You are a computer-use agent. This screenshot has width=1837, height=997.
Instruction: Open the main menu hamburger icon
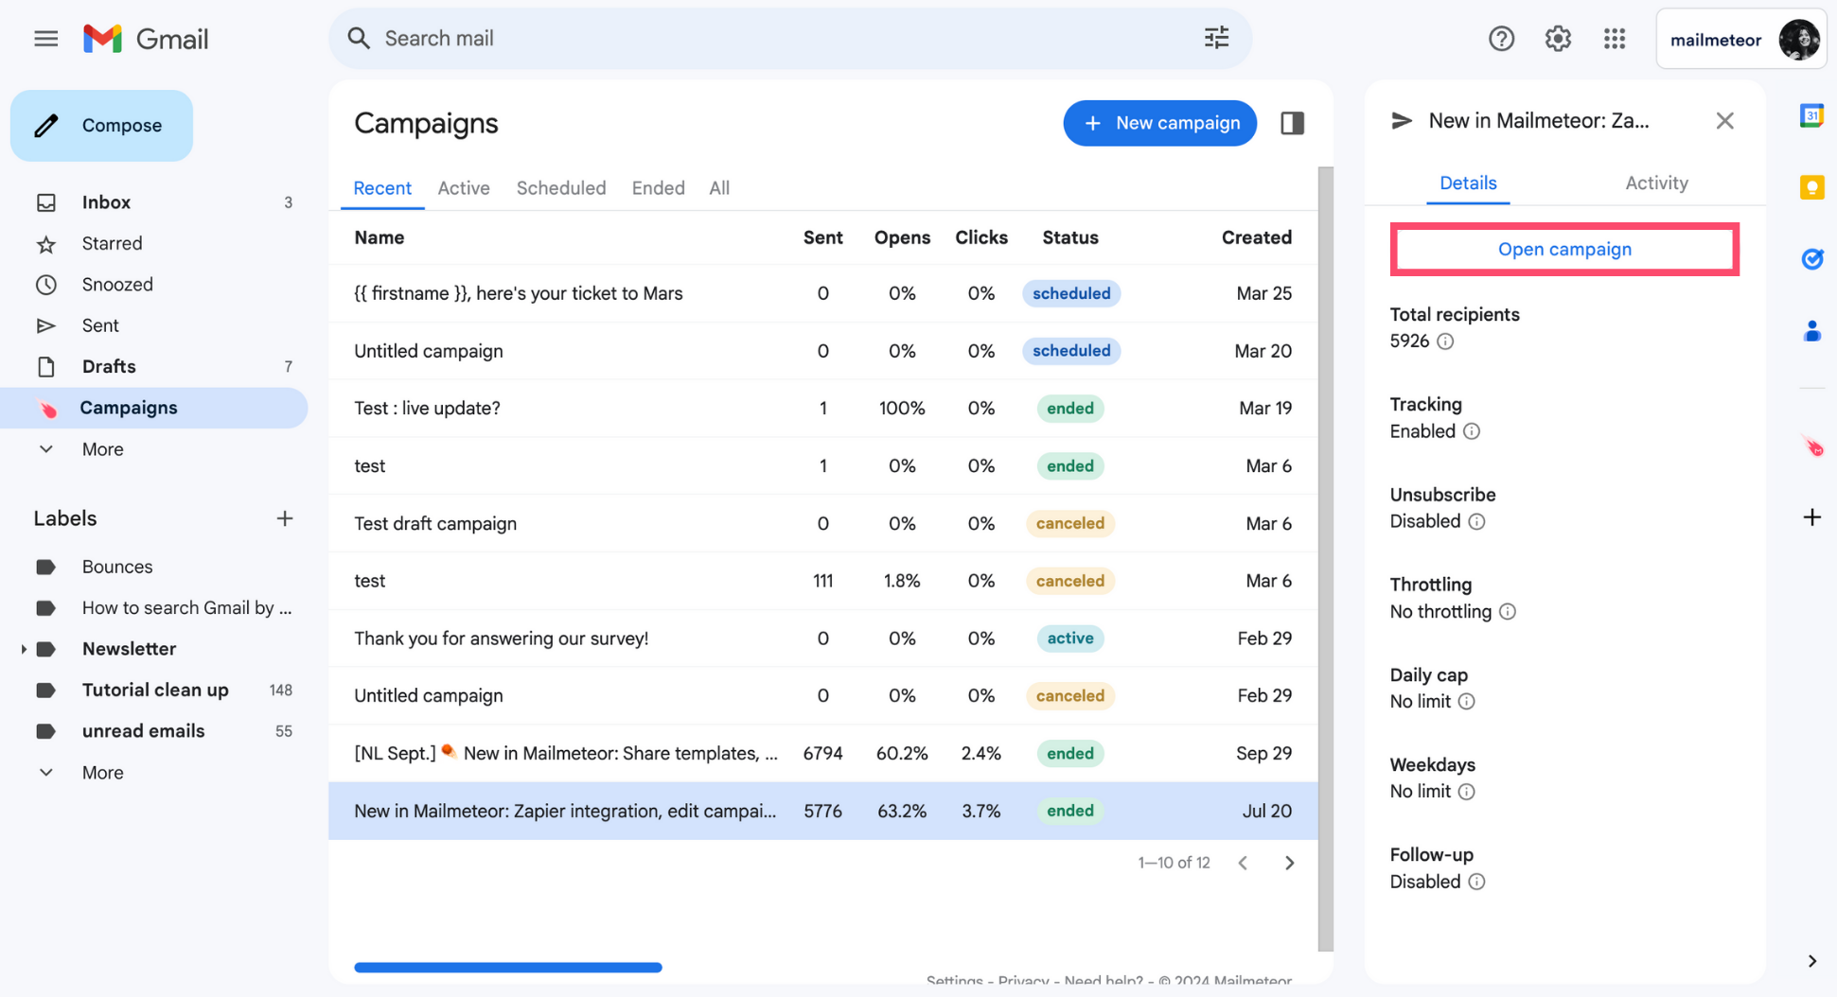(45, 39)
